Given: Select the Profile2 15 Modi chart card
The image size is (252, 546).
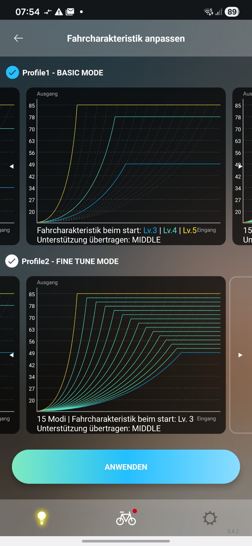Looking at the screenshot, I should (x=126, y=355).
